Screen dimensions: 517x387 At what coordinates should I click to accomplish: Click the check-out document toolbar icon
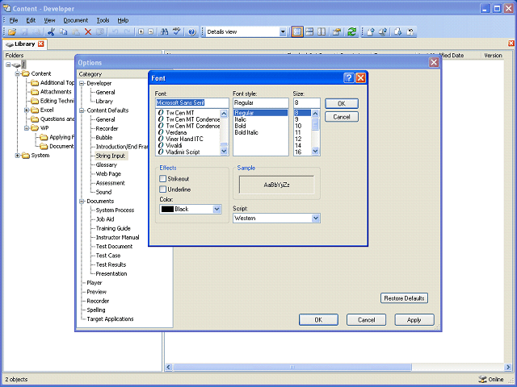pos(398,32)
